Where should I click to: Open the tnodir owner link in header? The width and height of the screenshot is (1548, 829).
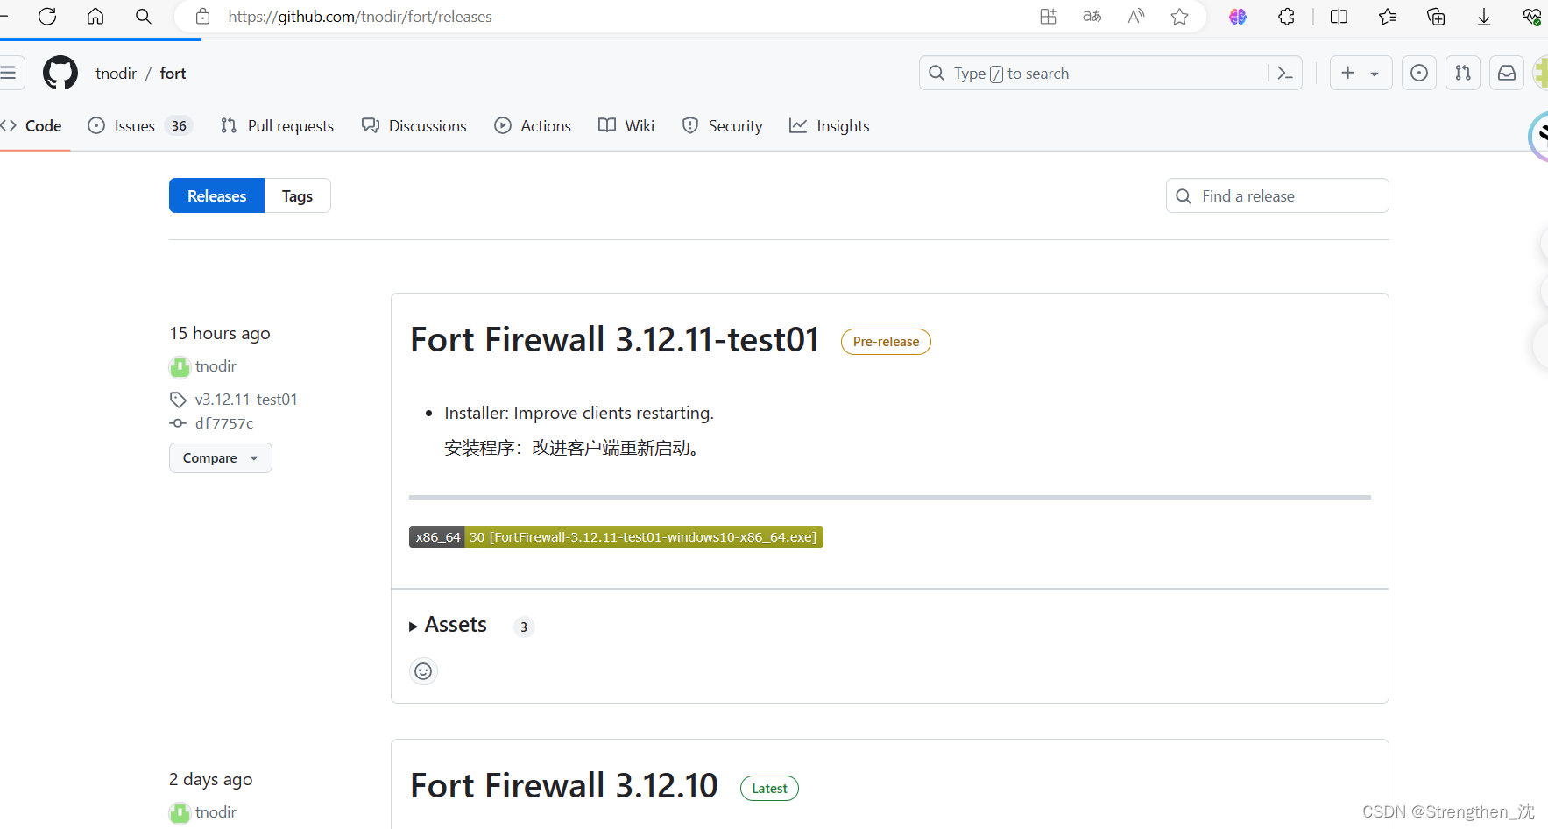click(x=117, y=74)
